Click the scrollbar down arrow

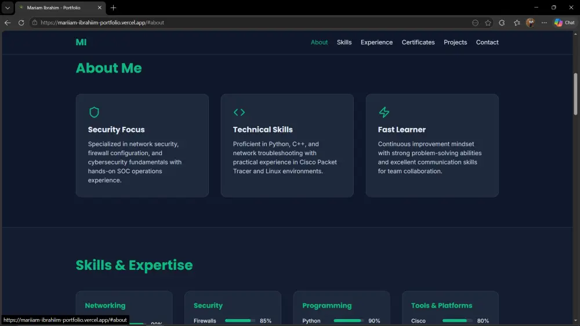click(x=575, y=321)
